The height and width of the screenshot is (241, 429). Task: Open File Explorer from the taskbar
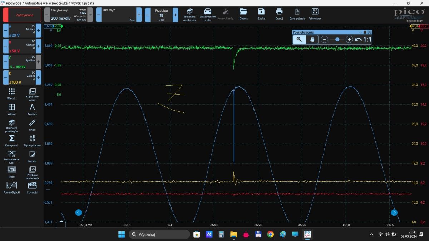pyautogui.click(x=233, y=235)
